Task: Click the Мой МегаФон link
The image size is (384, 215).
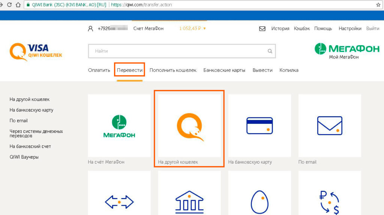Action: tap(344, 57)
